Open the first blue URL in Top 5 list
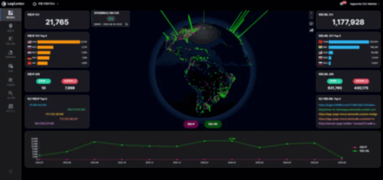Screen dimensions: 383x180 (347, 105)
